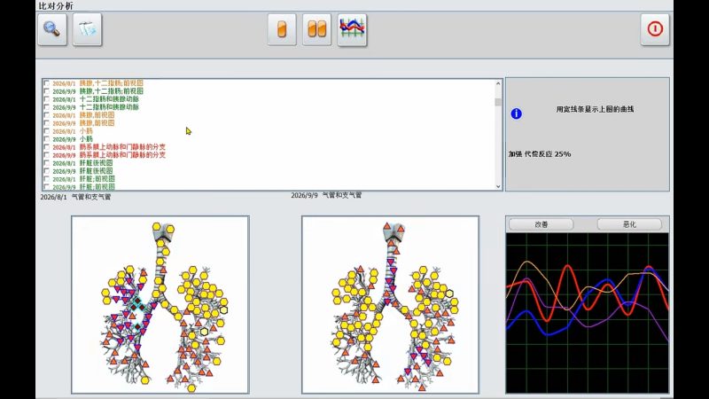
Task: Click the 恶化 button
Action: coord(629,224)
